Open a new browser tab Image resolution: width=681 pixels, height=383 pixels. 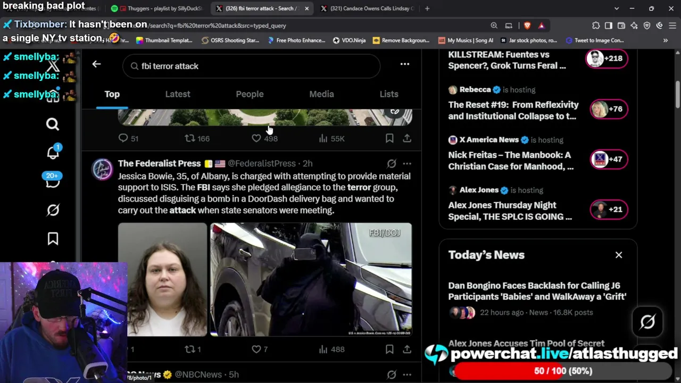click(x=427, y=9)
